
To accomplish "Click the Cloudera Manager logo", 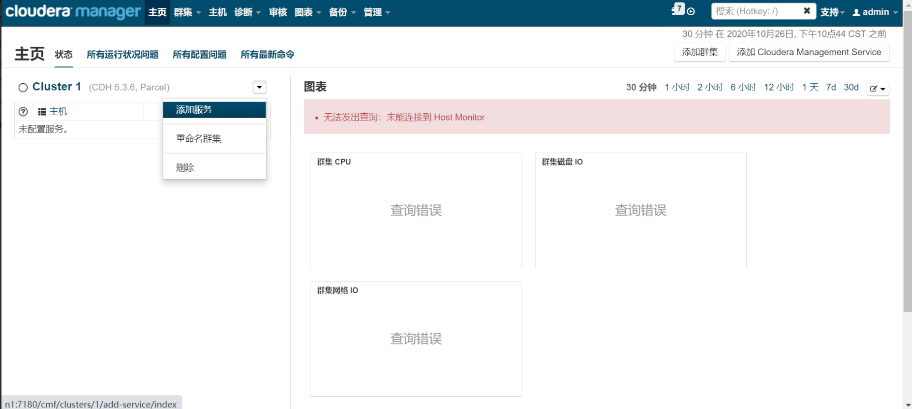I will (73, 12).
